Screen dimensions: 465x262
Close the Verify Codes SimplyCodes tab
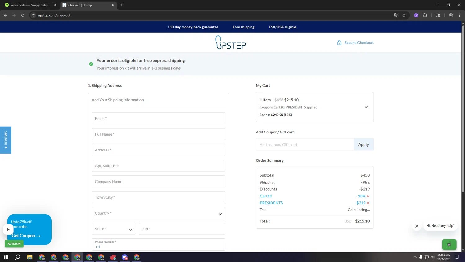pos(55,5)
